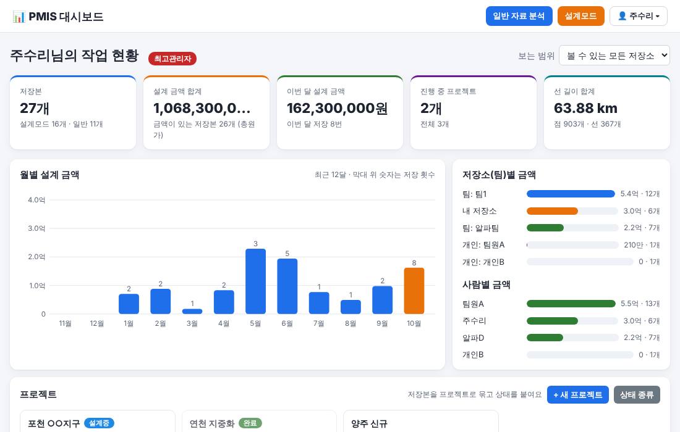Screen dimensions: 680x432
Task: Click the 1월 bar in monthly chart
Action: pos(129,304)
